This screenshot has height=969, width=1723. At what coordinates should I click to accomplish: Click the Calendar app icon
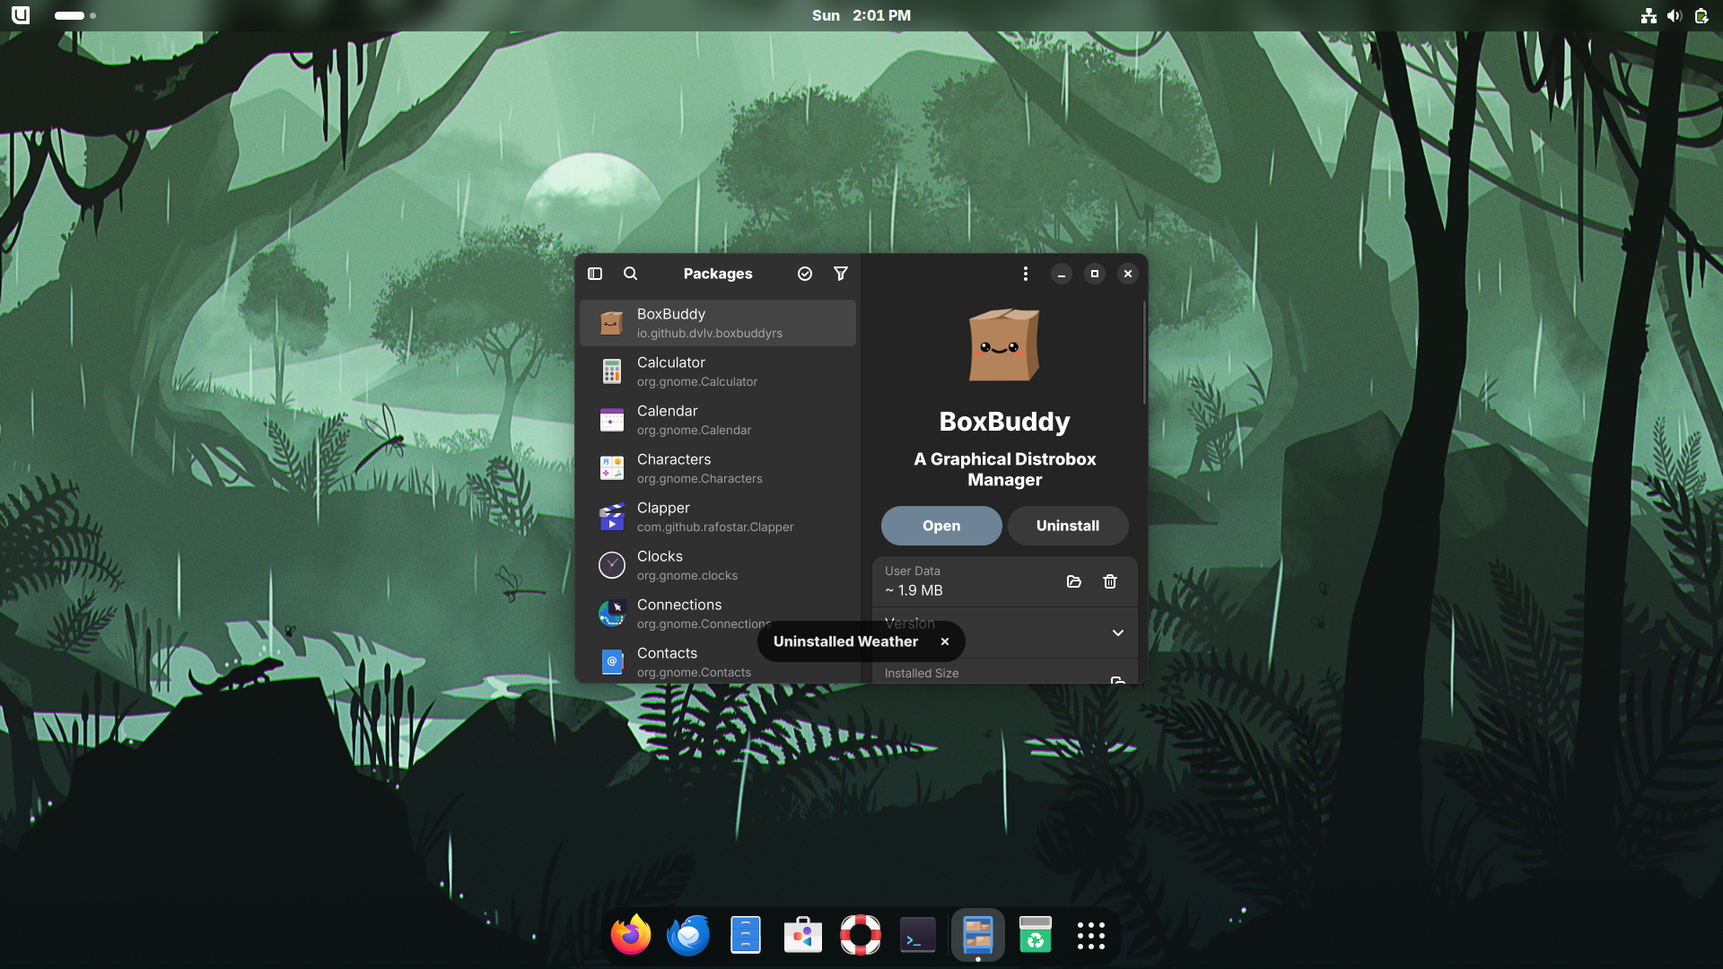click(x=612, y=420)
